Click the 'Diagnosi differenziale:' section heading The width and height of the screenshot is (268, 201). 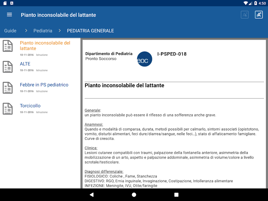pyautogui.click(x=104, y=171)
